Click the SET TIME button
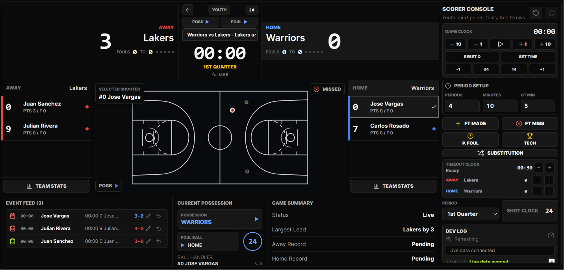Screen dimensions: 564x270 pos(528,57)
